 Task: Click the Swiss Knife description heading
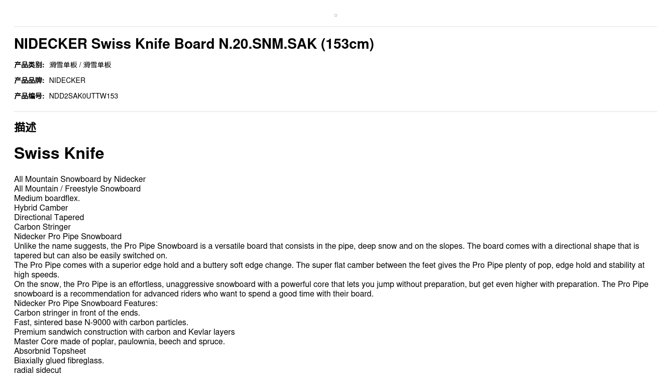coord(59,153)
